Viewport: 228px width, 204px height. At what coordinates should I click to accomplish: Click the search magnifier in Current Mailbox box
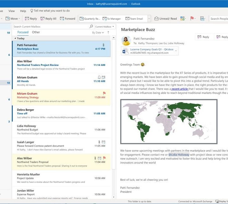(91, 27)
